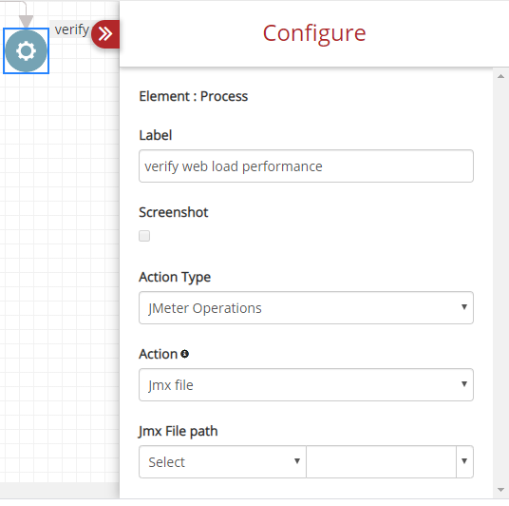
Task: Click the dropdown caret of Action Type field
Action: point(464,307)
